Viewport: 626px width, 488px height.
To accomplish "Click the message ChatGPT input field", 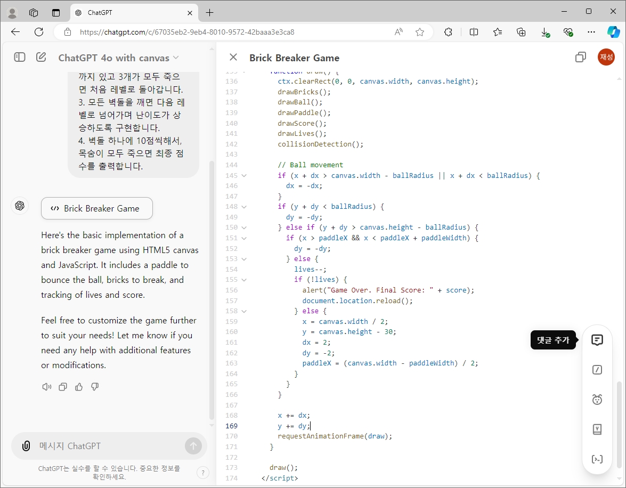I will click(110, 446).
